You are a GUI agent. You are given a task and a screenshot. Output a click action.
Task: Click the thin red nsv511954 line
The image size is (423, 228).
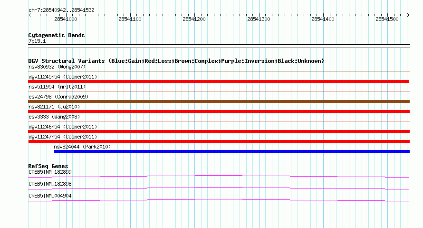point(219,91)
